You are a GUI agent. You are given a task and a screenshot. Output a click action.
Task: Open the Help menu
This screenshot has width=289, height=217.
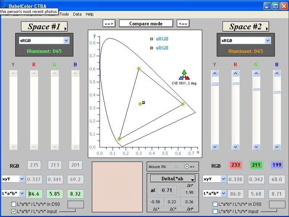pos(89,14)
